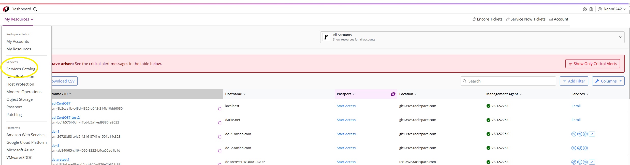Click the dc--2.raxlab.com hostname cell
This screenshot has width=630, height=165.
click(x=238, y=148)
